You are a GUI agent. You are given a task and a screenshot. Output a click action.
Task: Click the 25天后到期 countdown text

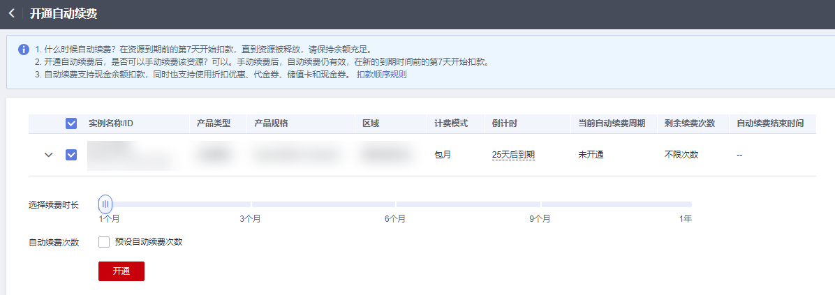tap(513, 155)
